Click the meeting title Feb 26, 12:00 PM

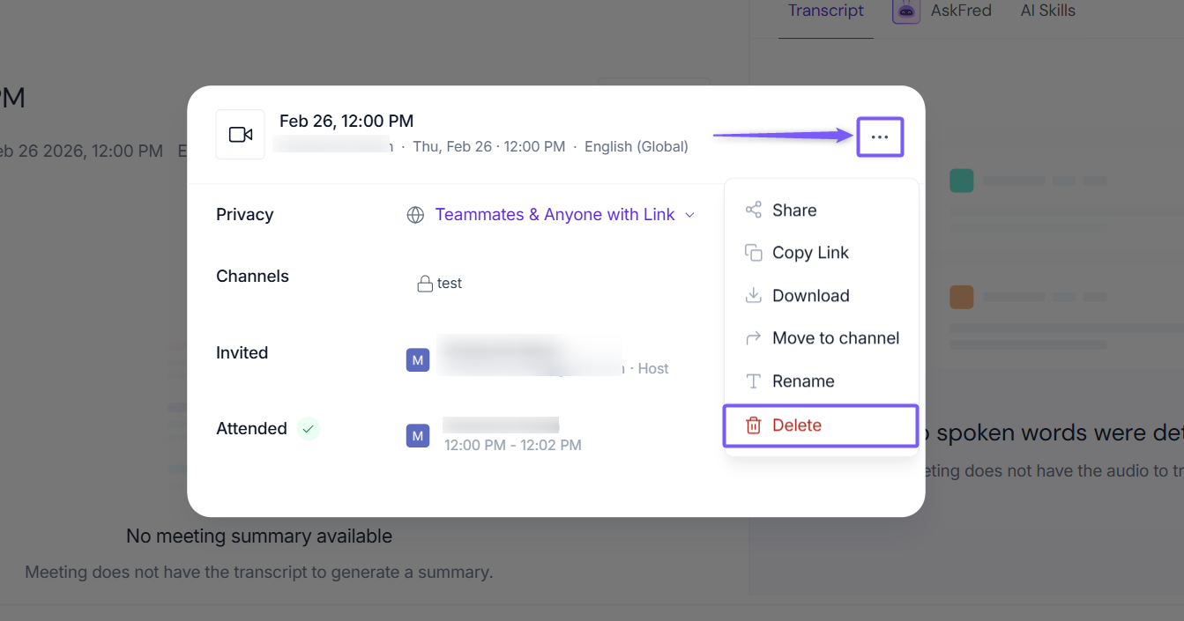click(346, 121)
